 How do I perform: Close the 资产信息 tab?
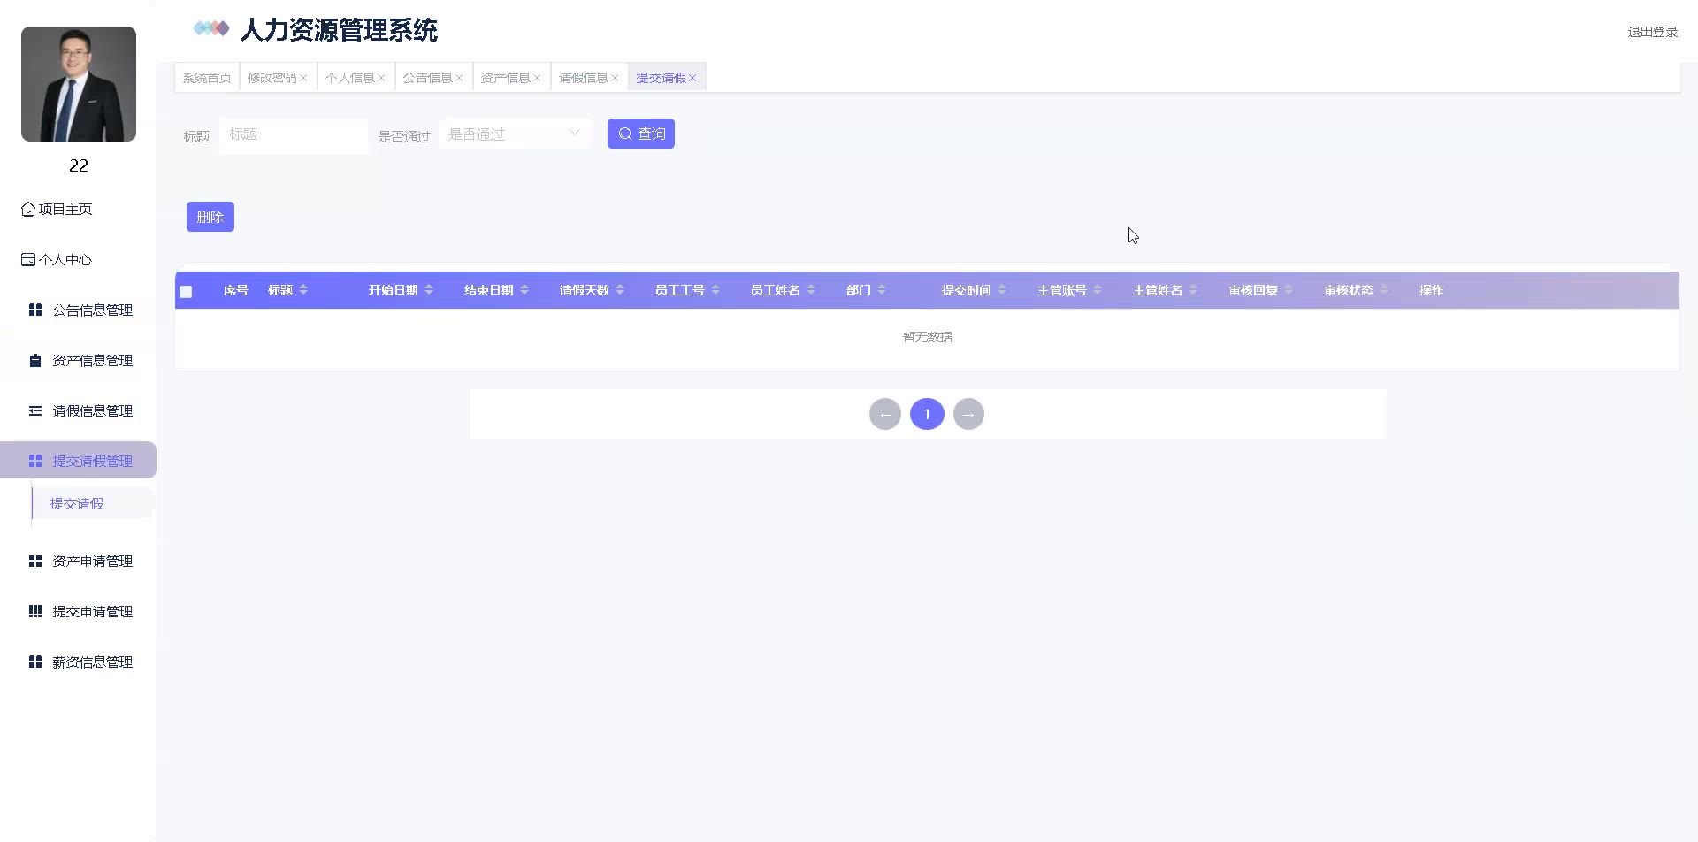(537, 79)
